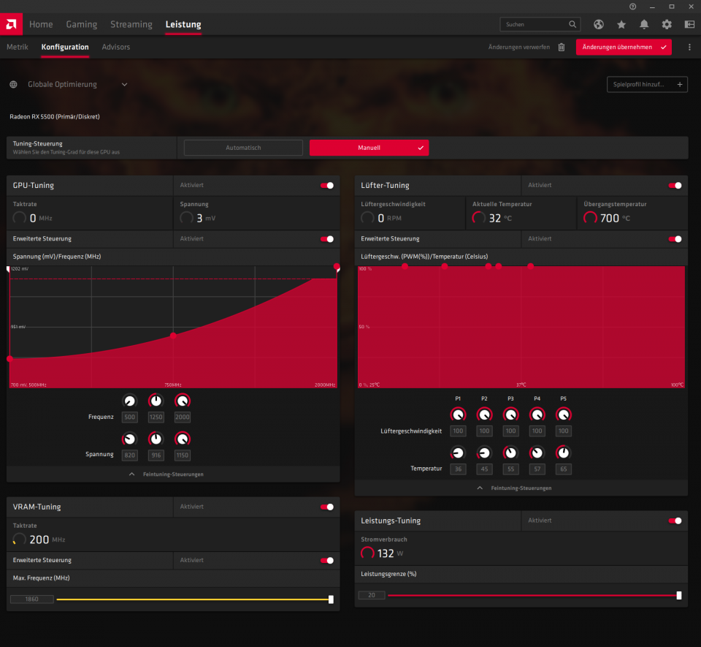Adjust the first Spannung knob (820)

(130, 439)
